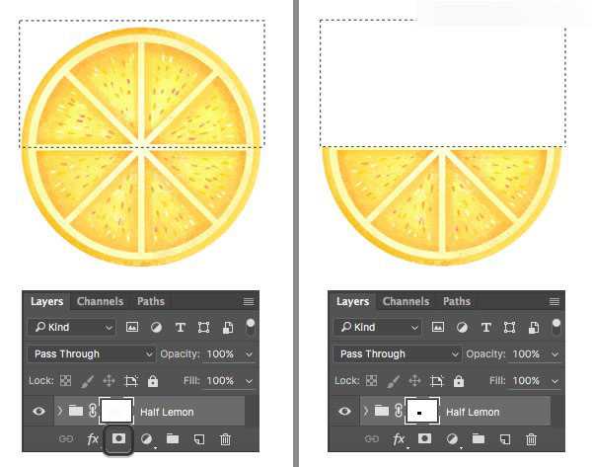592x467 pixels.
Task: Open panel options menu in right panel
Action: click(555, 301)
